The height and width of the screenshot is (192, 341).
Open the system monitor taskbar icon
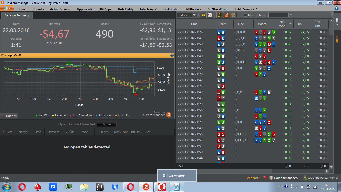[69, 187]
